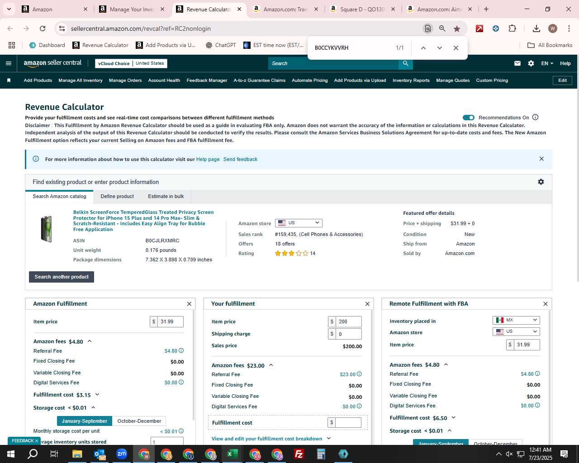Click the Send feedback link
The image size is (579, 463).
pyautogui.click(x=240, y=159)
